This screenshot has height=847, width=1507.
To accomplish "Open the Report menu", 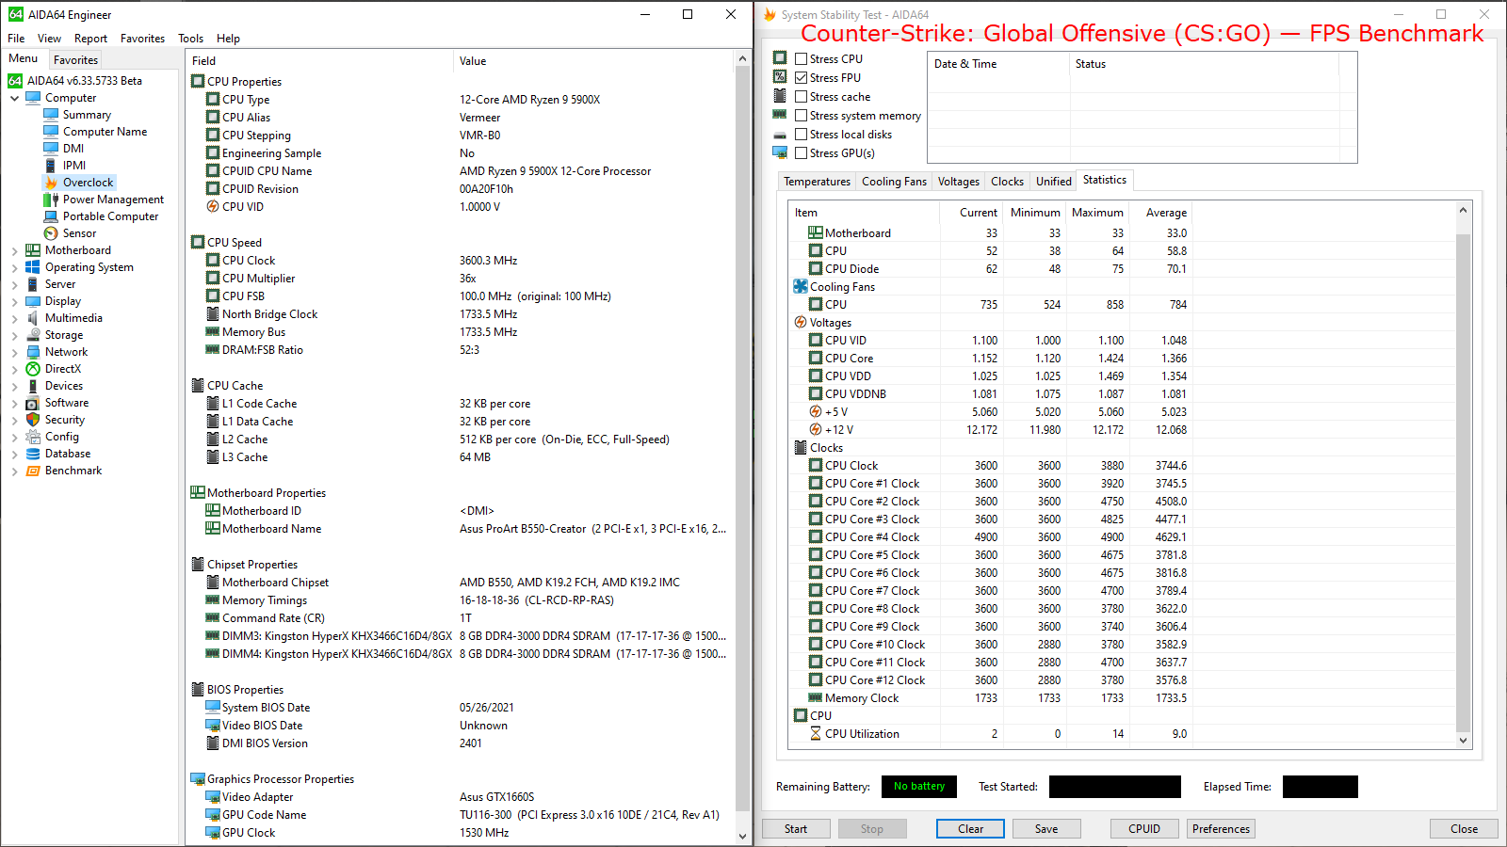I will (x=90, y=39).
